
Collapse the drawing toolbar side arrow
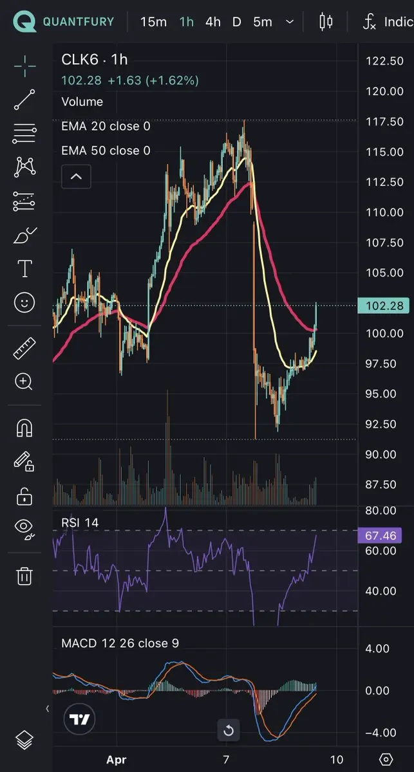tap(47, 708)
